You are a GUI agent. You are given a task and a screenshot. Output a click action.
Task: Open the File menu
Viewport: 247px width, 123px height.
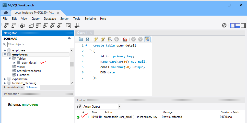click(5, 19)
